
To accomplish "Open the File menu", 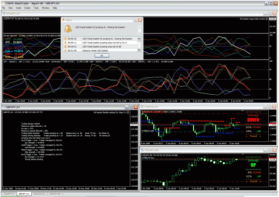I will (x=4, y=8).
